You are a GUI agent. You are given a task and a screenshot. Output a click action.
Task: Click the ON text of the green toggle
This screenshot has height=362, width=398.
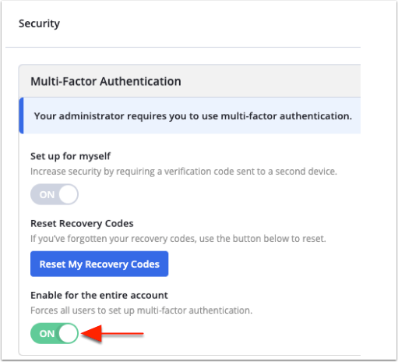point(47,334)
